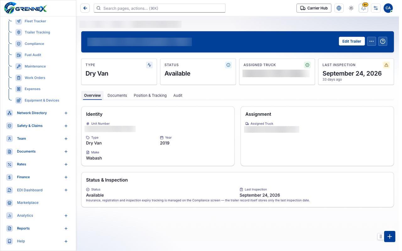Expand the Rates section
Viewport: 402px width, 251px height.
pyautogui.click(x=66, y=164)
